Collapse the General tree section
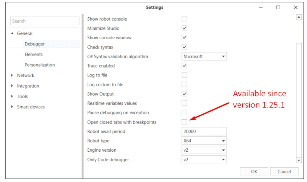This screenshot has height=182, width=307. point(12,33)
